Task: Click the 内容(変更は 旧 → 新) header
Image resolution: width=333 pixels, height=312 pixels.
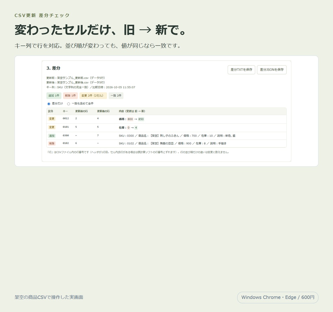Action: click(x=132, y=111)
